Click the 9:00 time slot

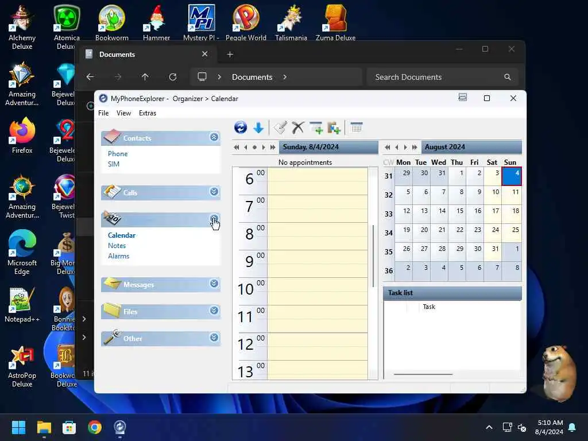point(317,264)
